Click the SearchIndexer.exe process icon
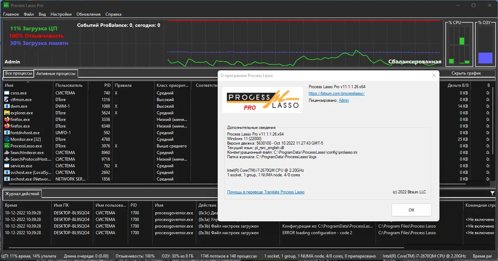Screen dimensions: 498x261 pos(7,153)
